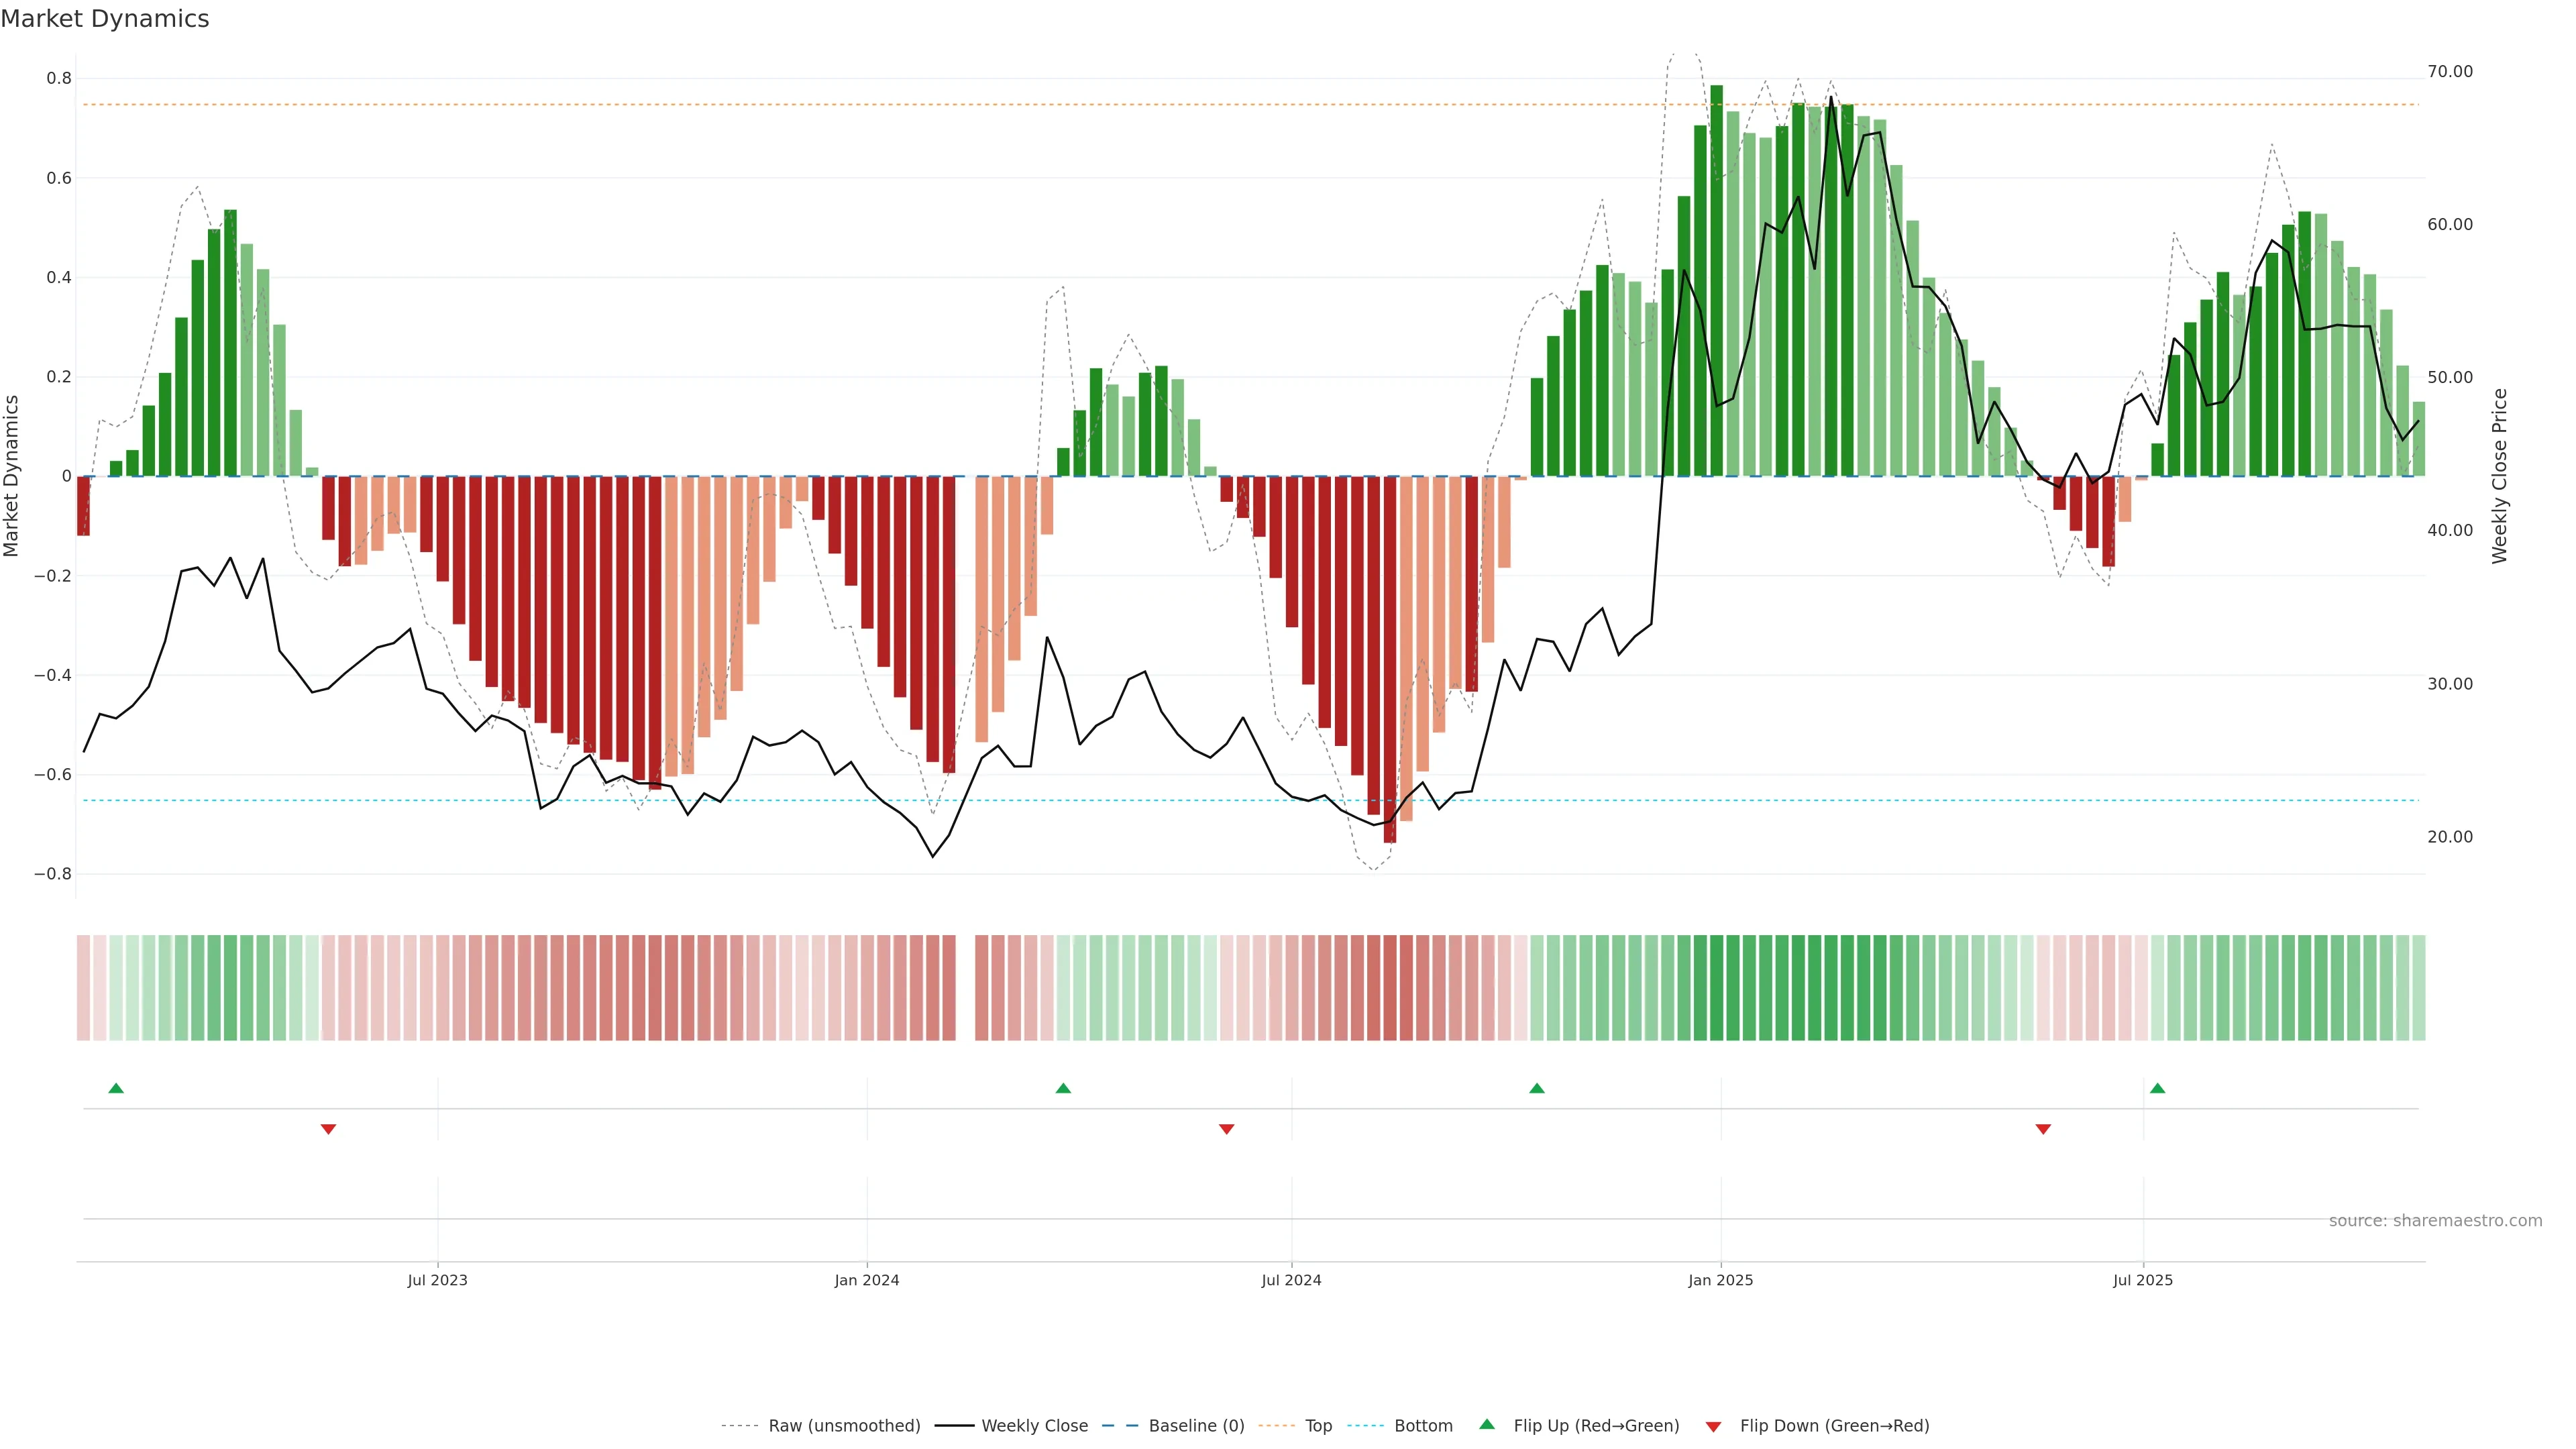
Task: Click the flip-down triangle before Jul 2024
Action: tap(1227, 1129)
